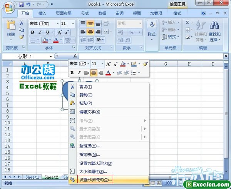Image resolution: width=231 pixels, height=189 pixels.
Task: Click the help question mark icon
Action: point(203,13)
